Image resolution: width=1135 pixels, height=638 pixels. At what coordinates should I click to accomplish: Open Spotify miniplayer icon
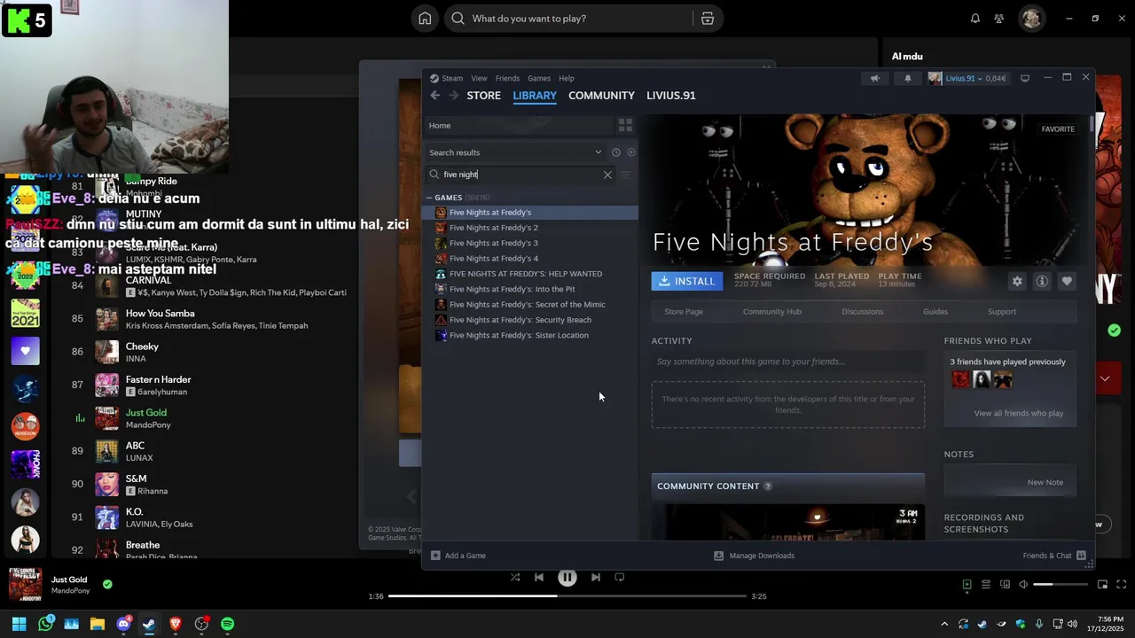tap(1102, 585)
